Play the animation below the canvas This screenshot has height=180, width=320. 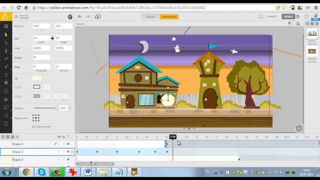pos(189,128)
